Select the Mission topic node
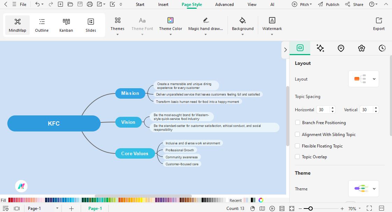392x212 pixels. 130,93
